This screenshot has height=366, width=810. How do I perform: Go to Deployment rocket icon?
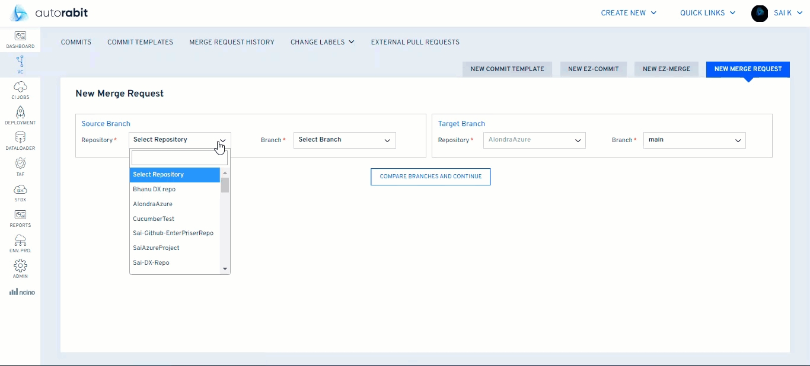(20, 113)
